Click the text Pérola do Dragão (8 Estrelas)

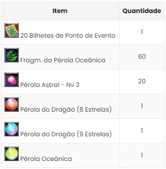pyautogui.click(x=66, y=109)
